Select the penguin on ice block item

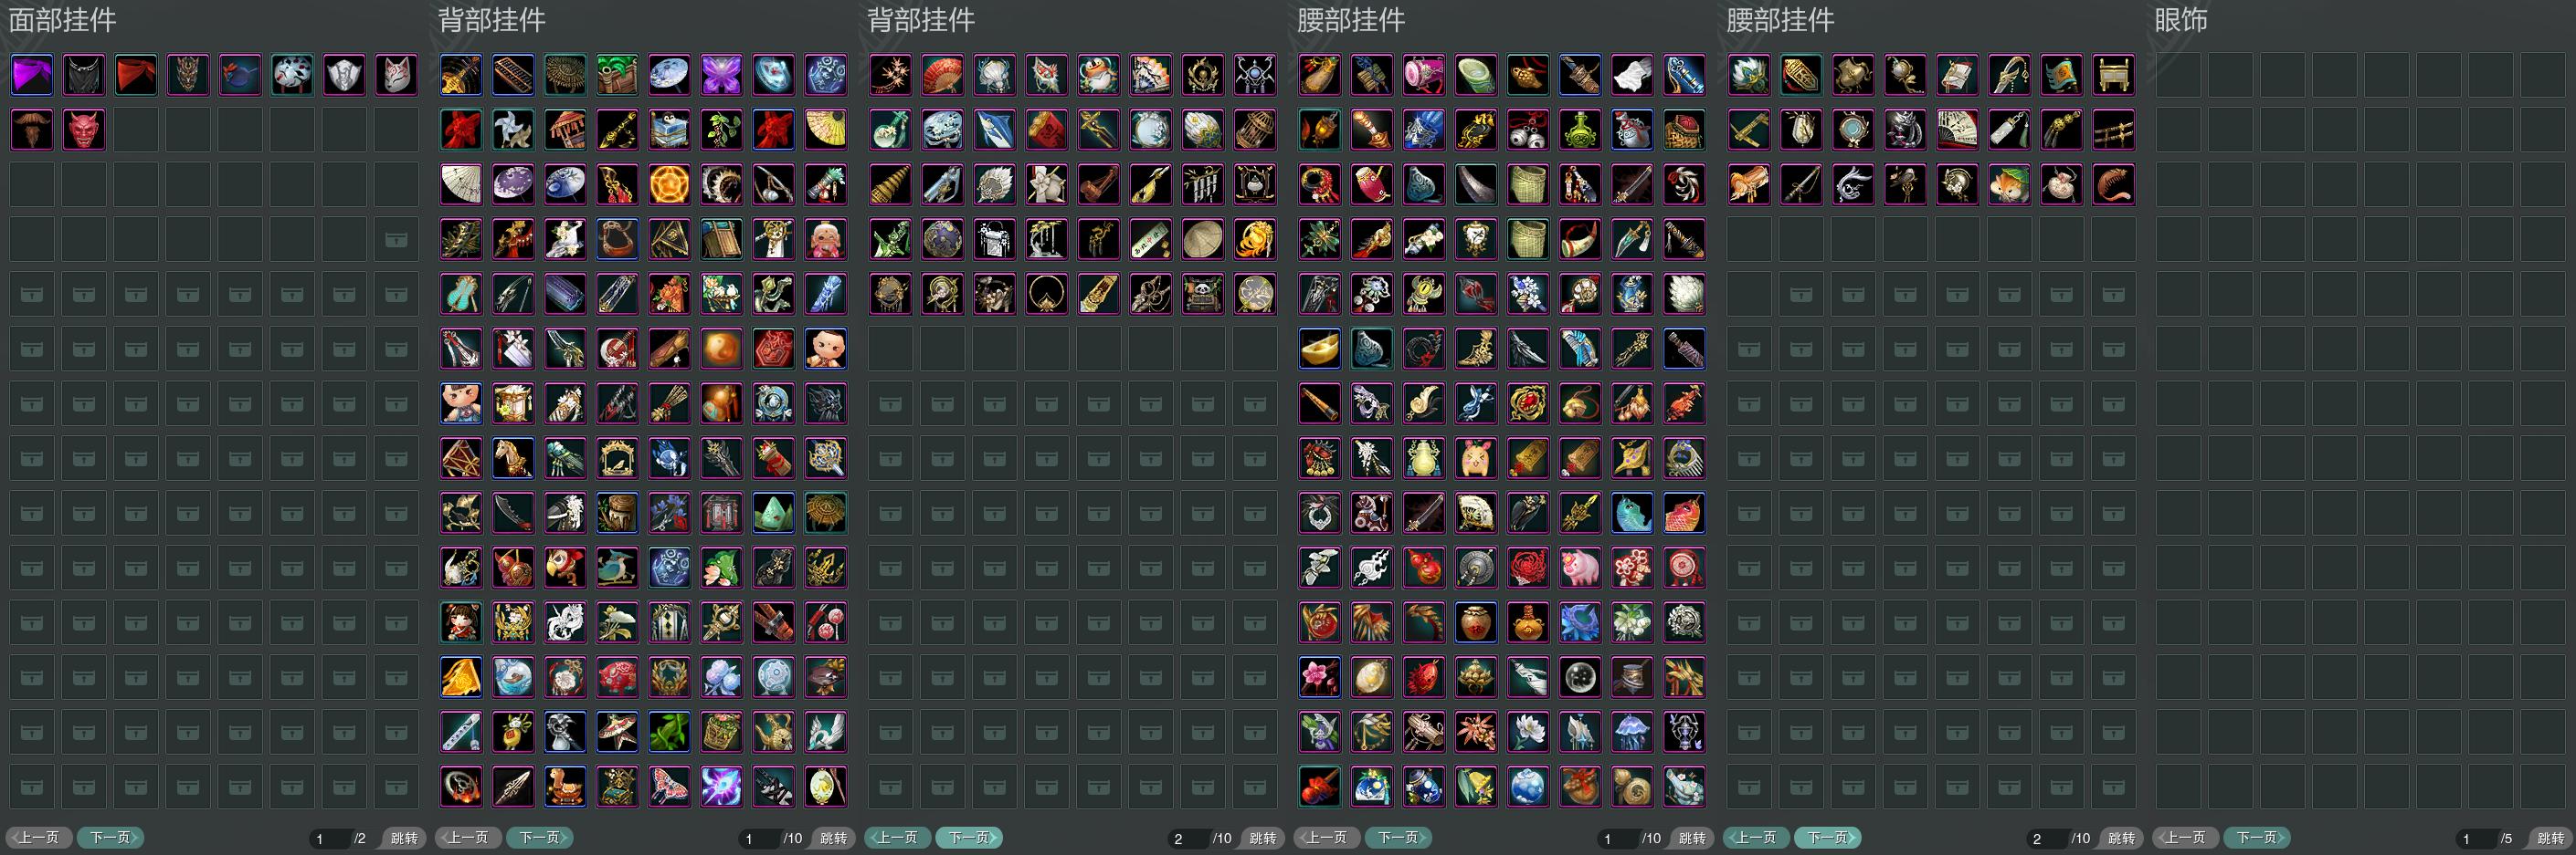pyautogui.click(x=1098, y=75)
